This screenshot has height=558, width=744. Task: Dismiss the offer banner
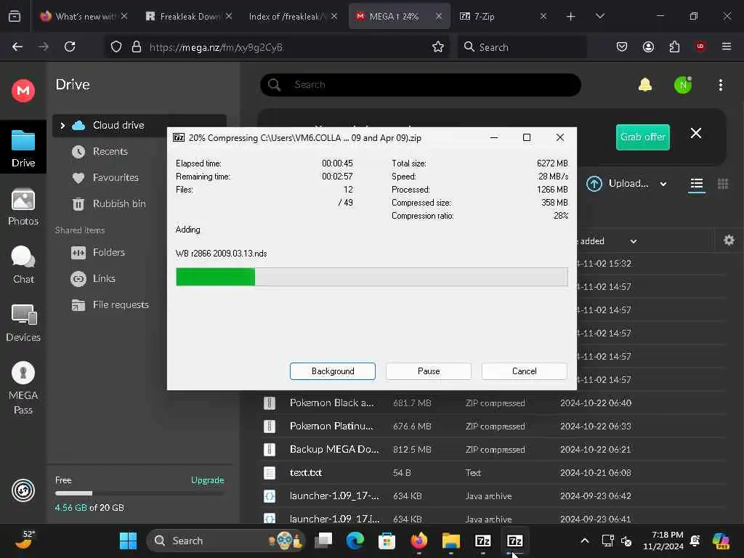coord(695,134)
